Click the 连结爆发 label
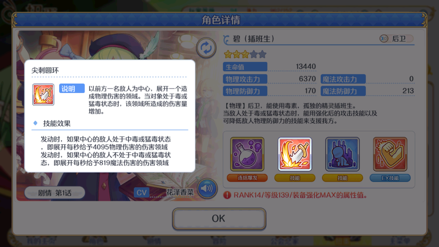Screen dimensions: 439x247 tap(247, 178)
